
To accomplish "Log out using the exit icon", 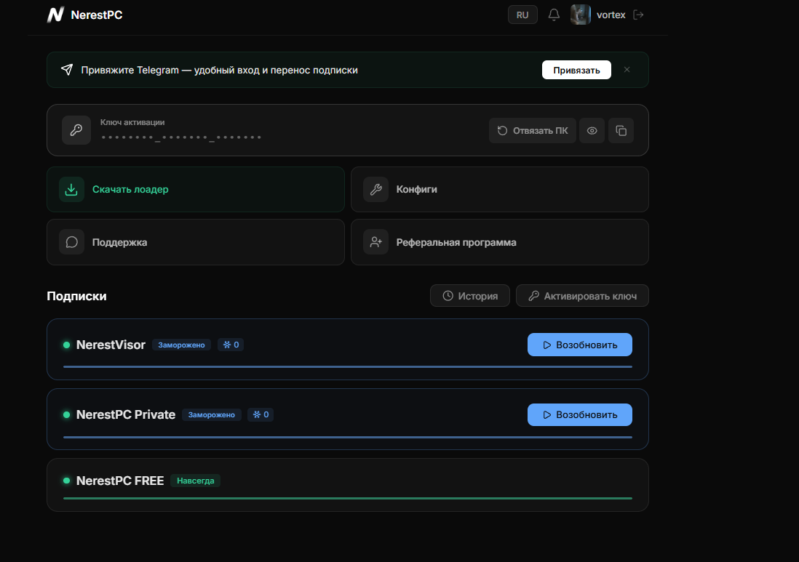I will [x=638, y=15].
